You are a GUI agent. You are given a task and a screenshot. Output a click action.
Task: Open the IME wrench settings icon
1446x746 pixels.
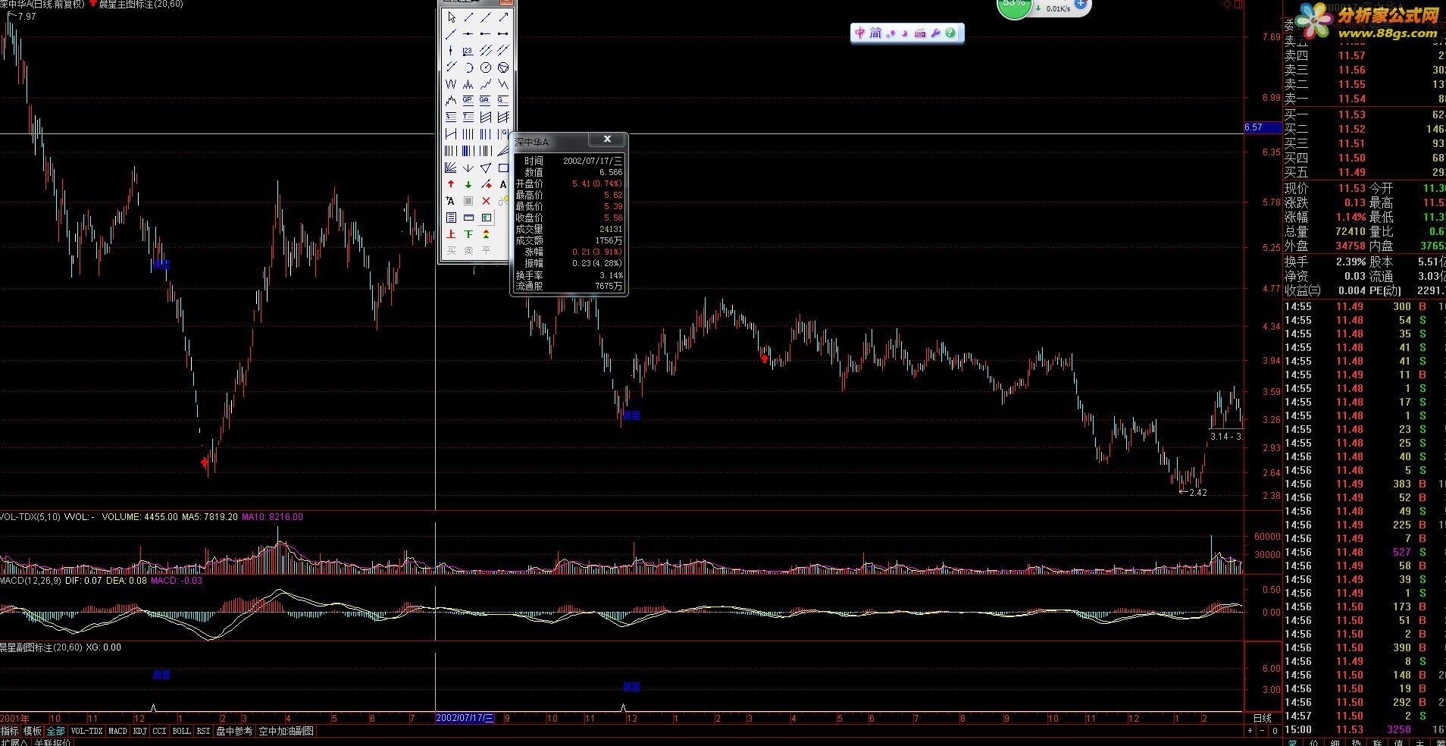(935, 33)
